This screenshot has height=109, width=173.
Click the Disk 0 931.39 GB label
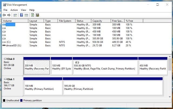[9, 65]
